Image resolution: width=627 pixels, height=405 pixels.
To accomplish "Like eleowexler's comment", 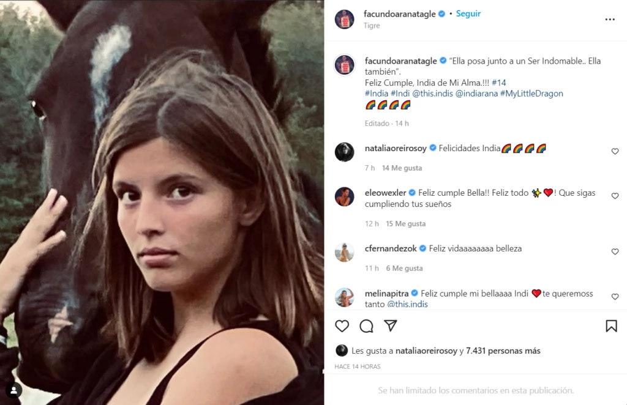I will pos(615,196).
